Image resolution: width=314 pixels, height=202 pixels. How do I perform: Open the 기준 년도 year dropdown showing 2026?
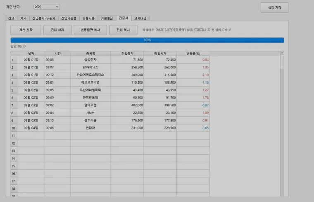click(x=47, y=7)
